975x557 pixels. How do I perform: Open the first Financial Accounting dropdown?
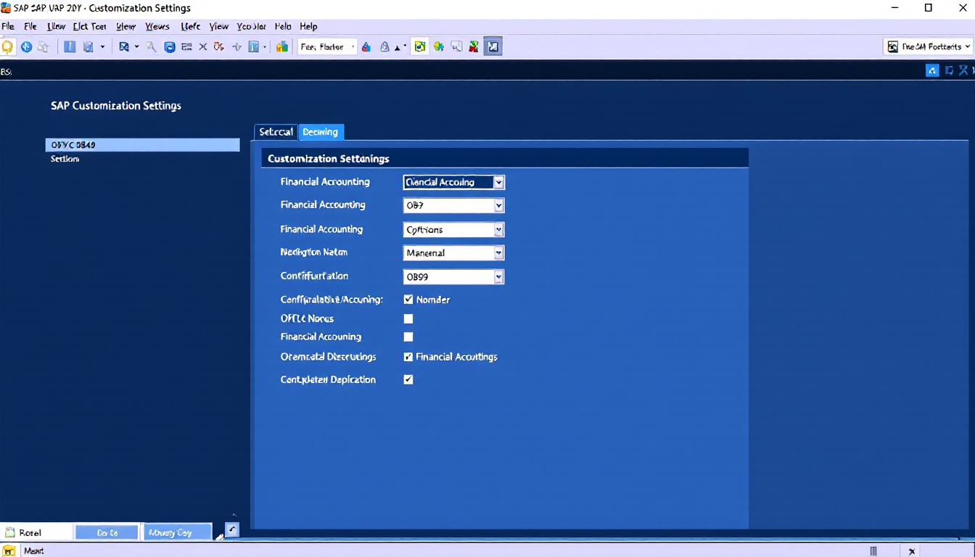(453, 183)
